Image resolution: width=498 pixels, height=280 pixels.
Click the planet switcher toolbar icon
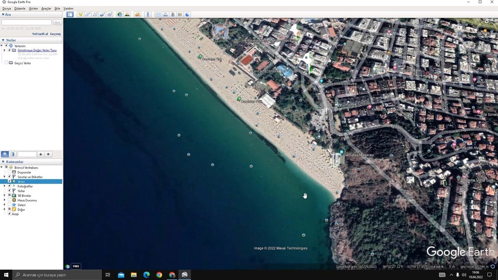[x=137, y=14]
